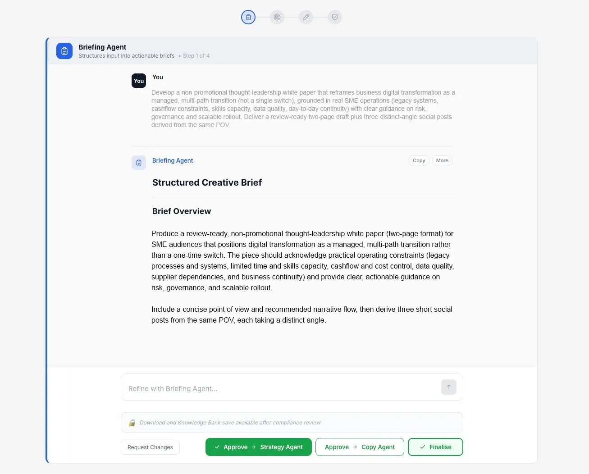Screen dimensions: 589x474
Task: Copy the Briefing Agent response
Action: [x=419, y=160]
